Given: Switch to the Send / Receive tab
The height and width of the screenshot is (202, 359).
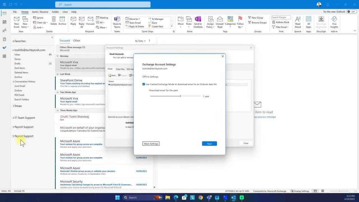Looking at the screenshot, I should pos(40,12).
